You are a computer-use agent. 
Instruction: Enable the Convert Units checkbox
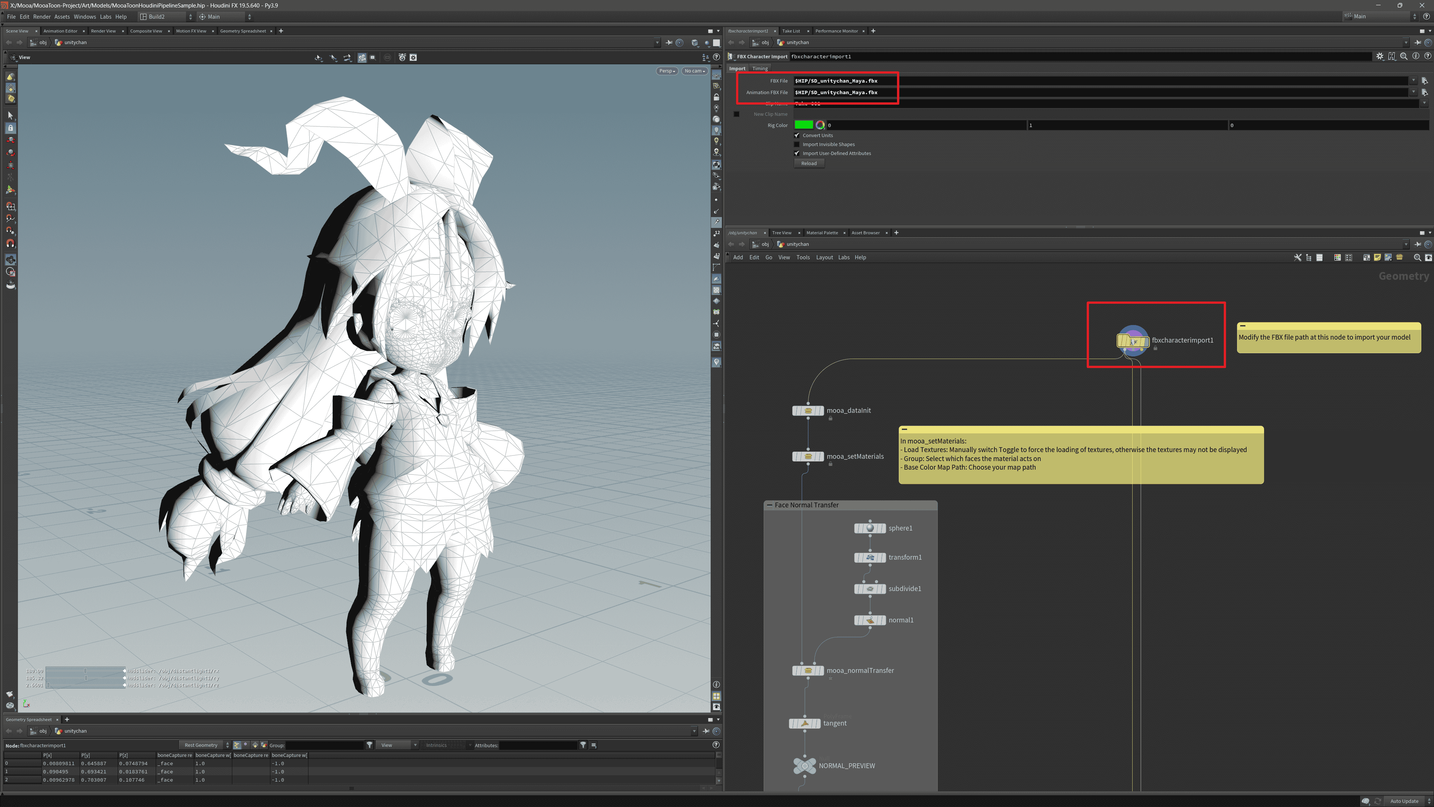click(797, 135)
